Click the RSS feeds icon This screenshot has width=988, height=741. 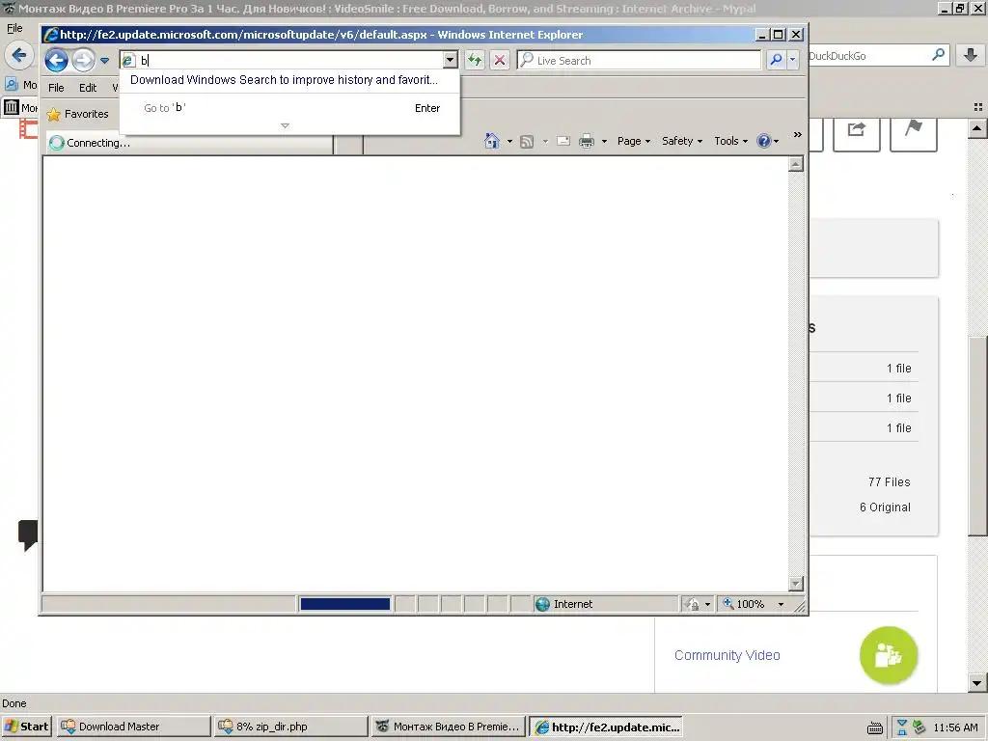coord(527,141)
